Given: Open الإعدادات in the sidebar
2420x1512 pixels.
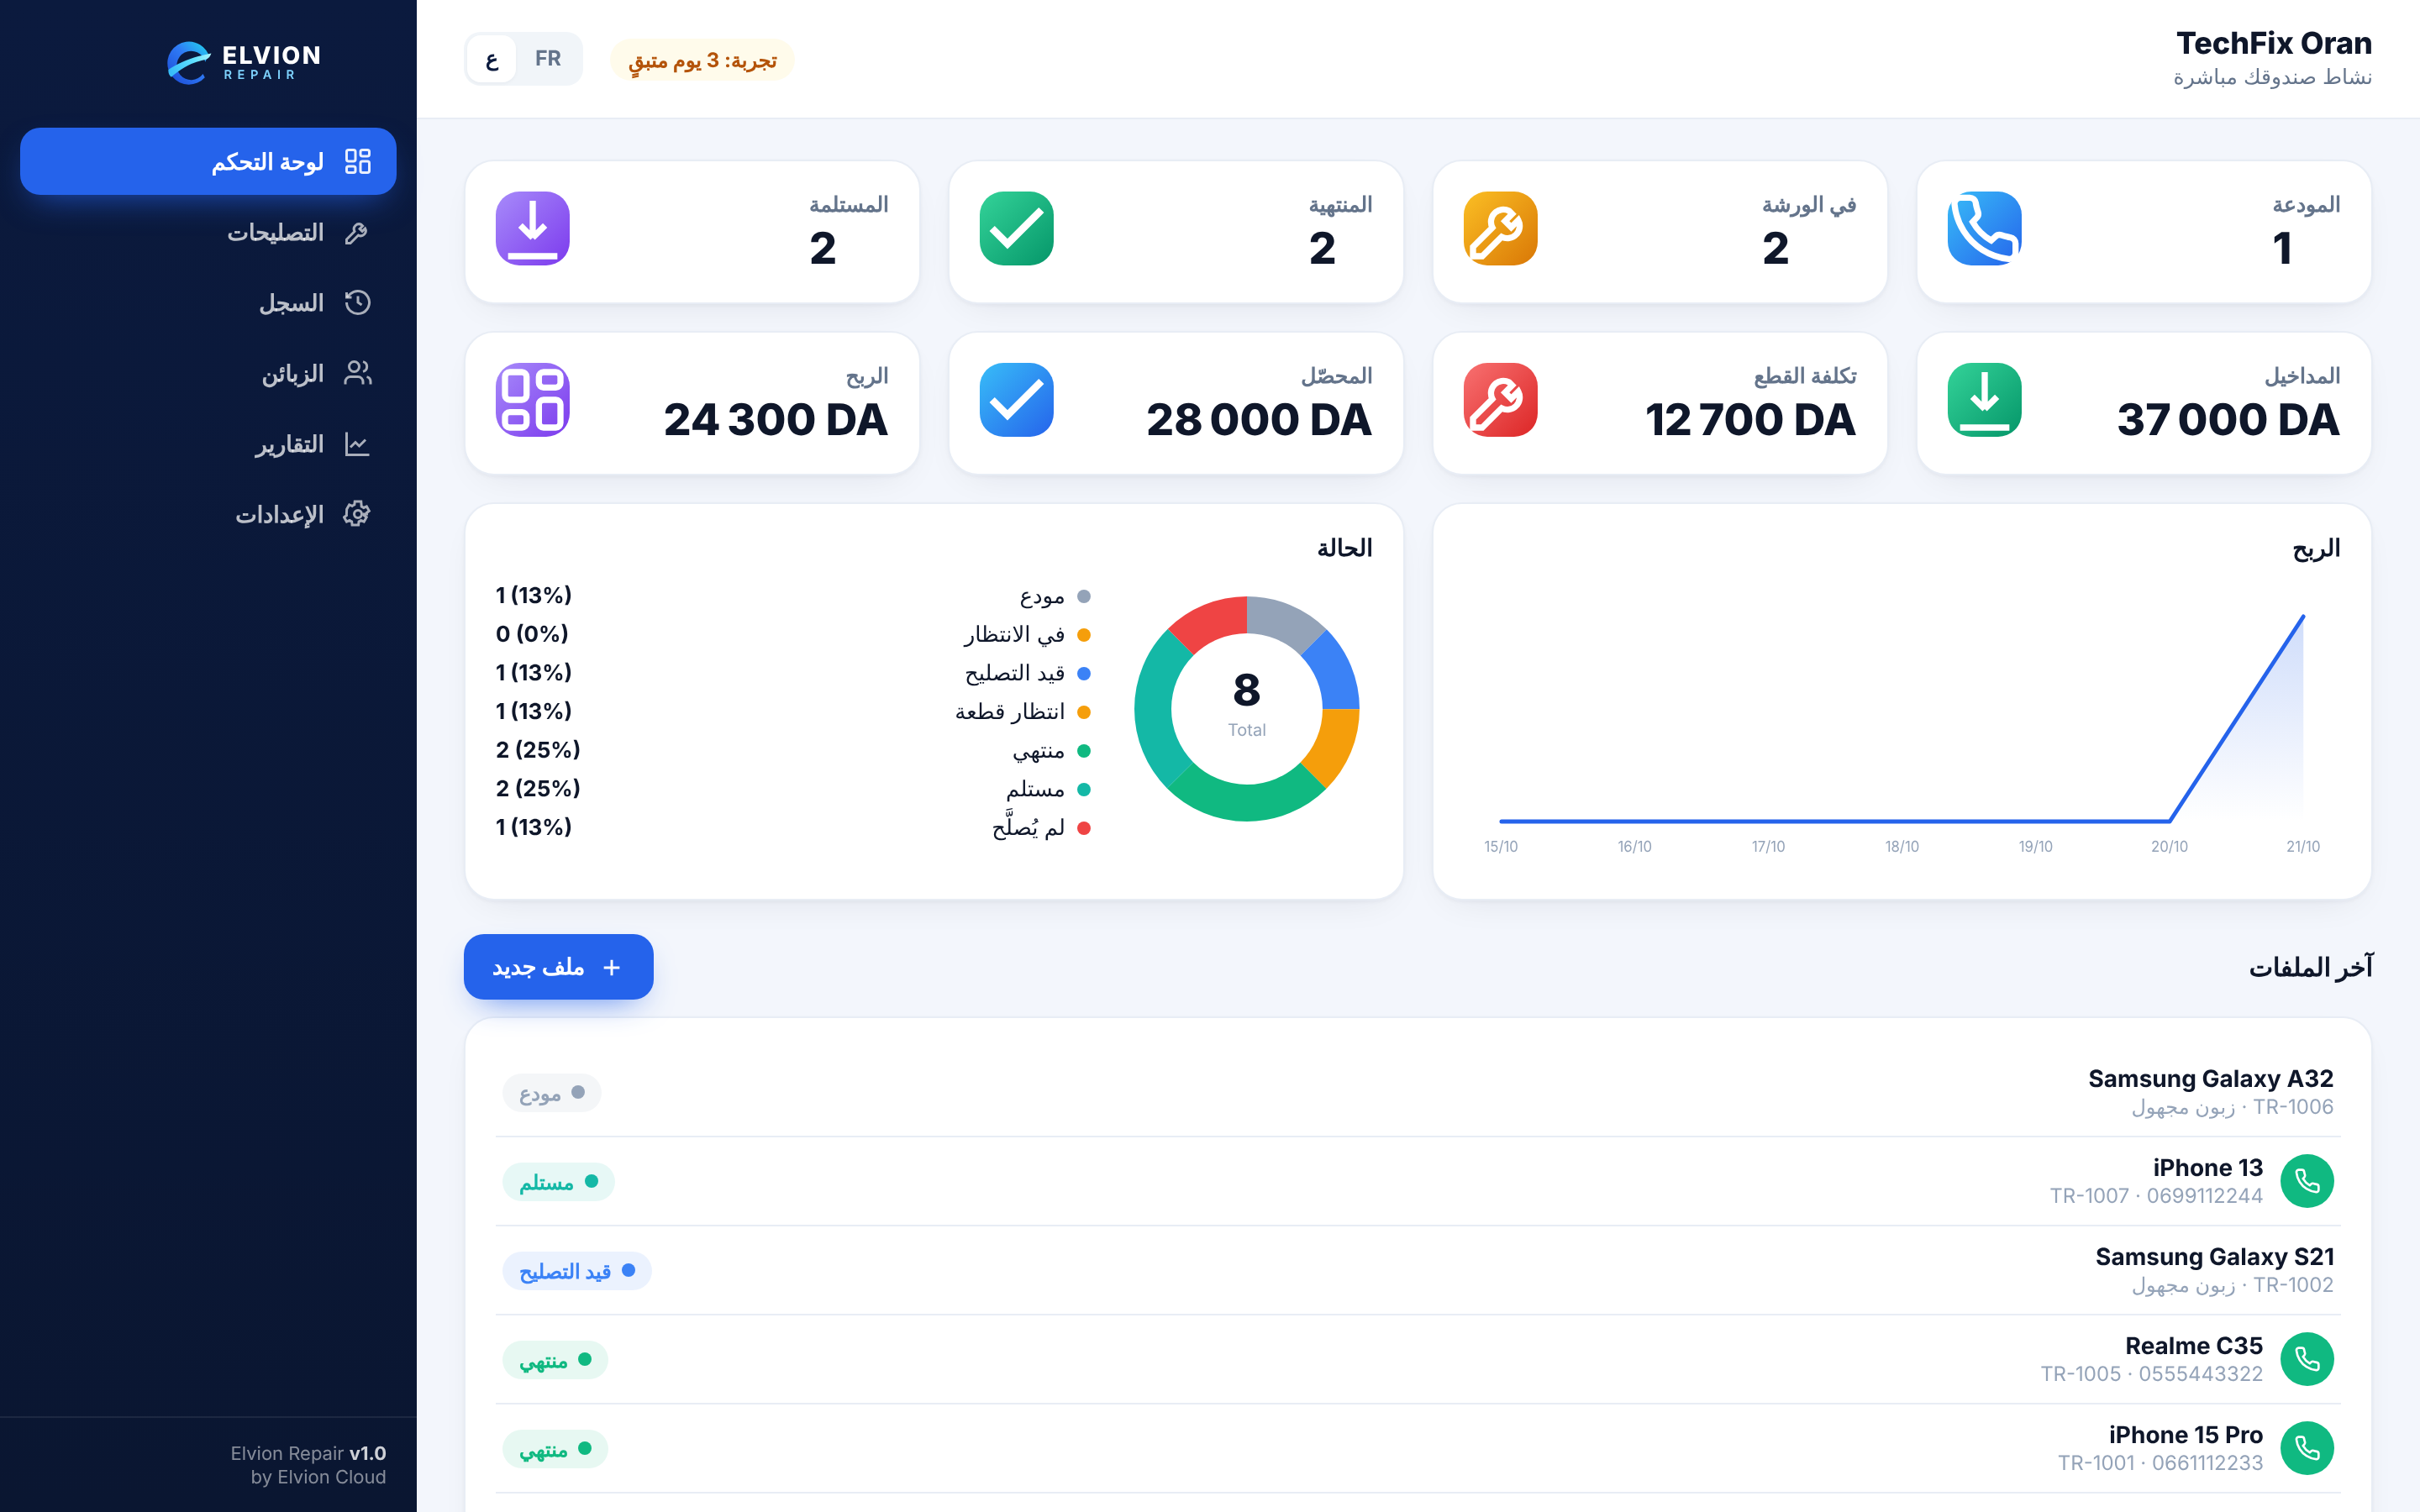Looking at the screenshot, I should click(x=208, y=514).
